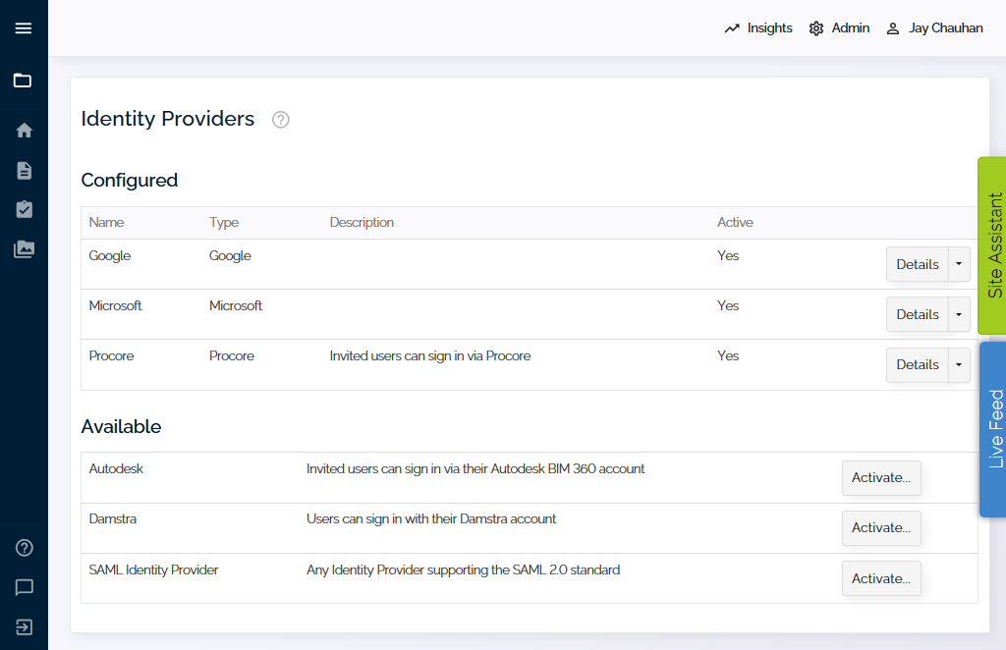1006x650 pixels.
Task: Open the chat feedback icon
Action: coord(25,587)
